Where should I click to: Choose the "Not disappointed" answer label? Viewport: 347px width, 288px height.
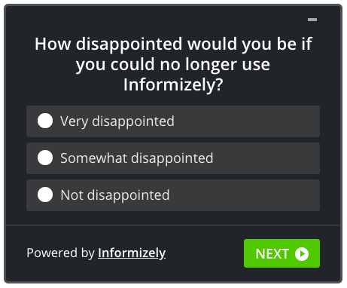pos(115,195)
